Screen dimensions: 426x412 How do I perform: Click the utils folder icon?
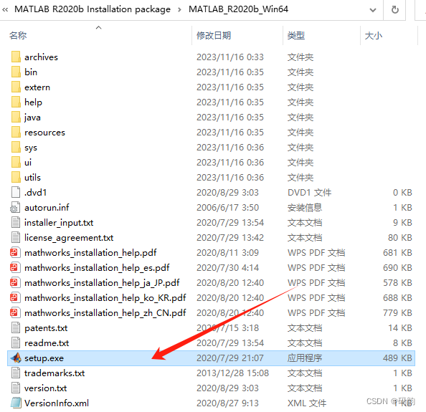16,177
